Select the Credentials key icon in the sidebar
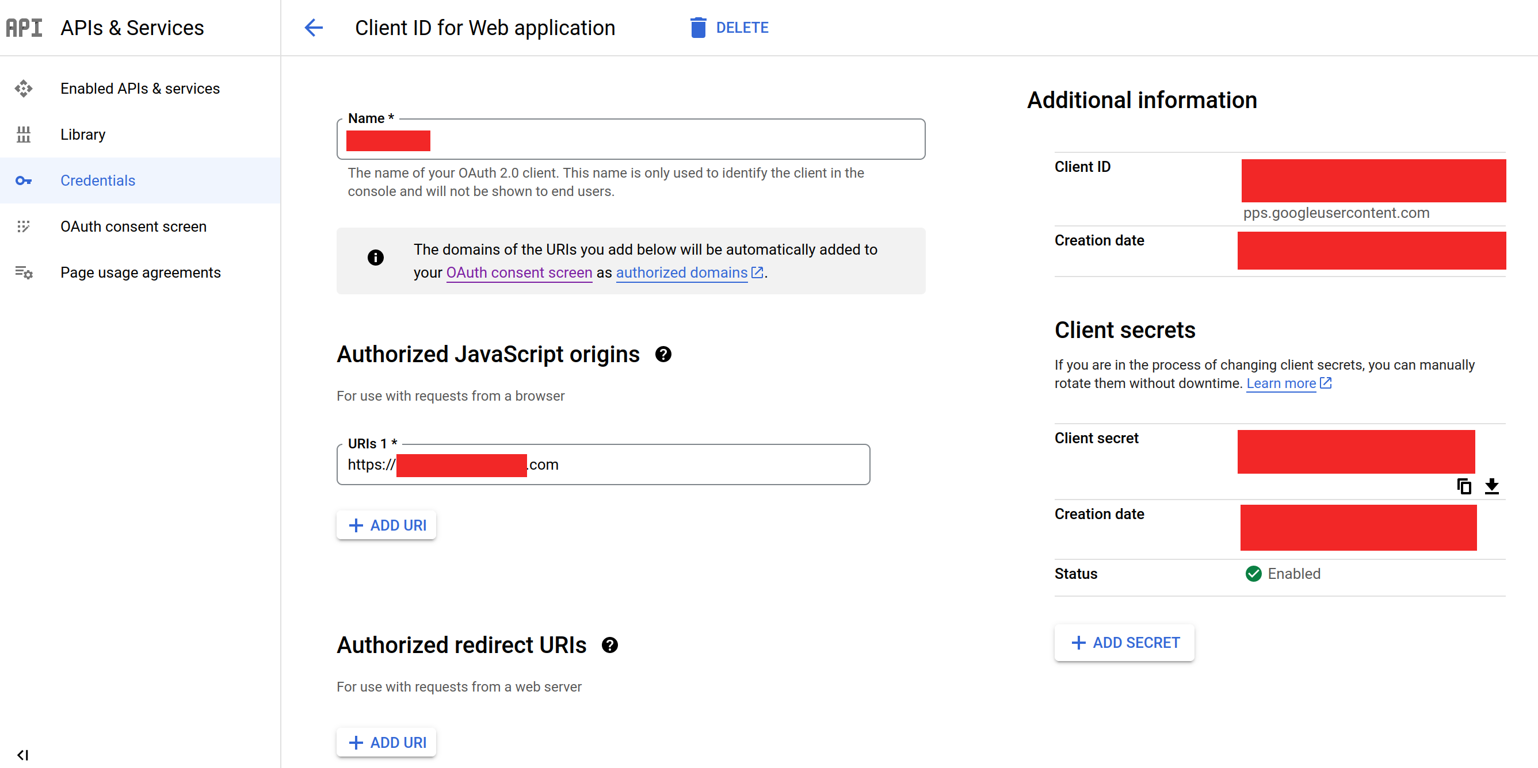Viewport: 1538px width, 768px height. (23, 180)
